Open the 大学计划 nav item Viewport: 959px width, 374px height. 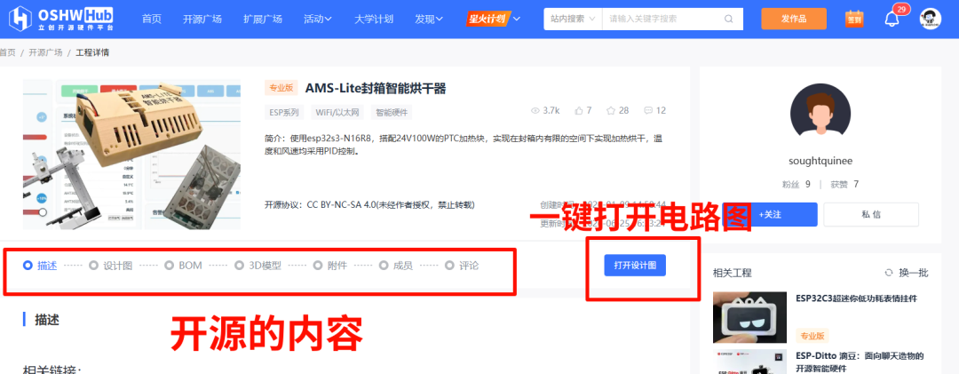point(374,19)
